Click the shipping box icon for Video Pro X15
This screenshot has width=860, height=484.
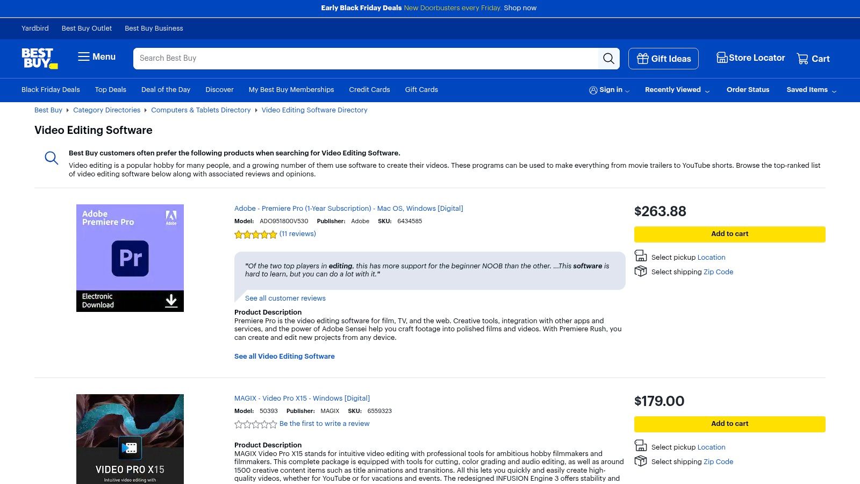[641, 461]
